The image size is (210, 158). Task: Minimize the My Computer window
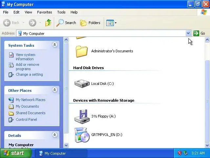[x=190, y=4]
